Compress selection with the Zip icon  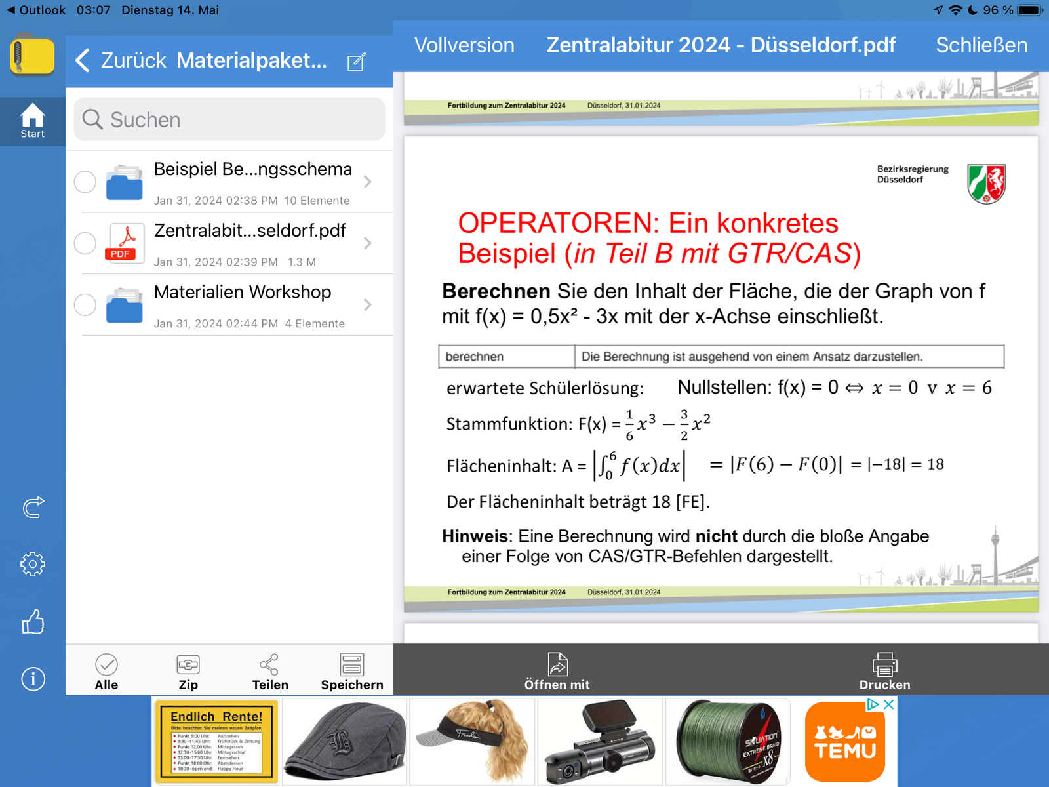click(188, 672)
